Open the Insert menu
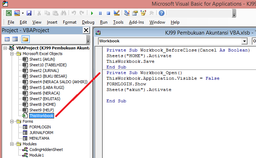Screen dimensions: 256x158 click(52, 22)
